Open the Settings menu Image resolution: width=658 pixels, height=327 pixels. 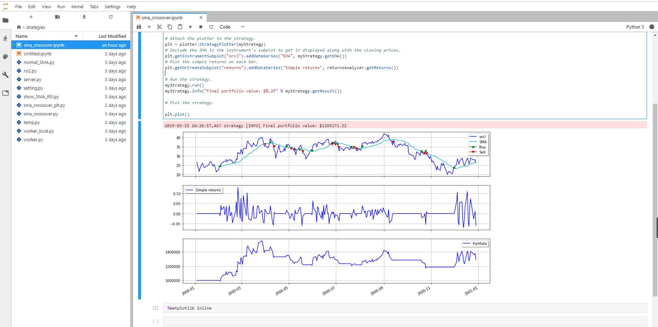(112, 7)
